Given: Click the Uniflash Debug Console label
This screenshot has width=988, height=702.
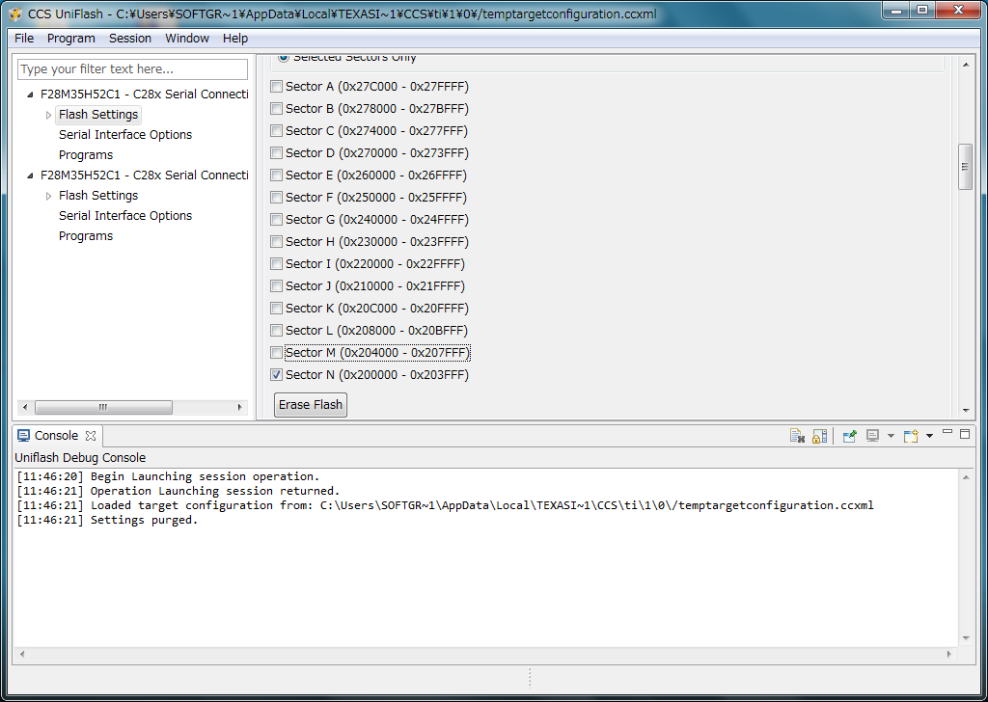Looking at the screenshot, I should pos(80,458).
